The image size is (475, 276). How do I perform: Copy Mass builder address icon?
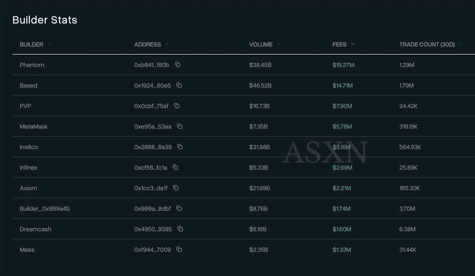point(179,250)
